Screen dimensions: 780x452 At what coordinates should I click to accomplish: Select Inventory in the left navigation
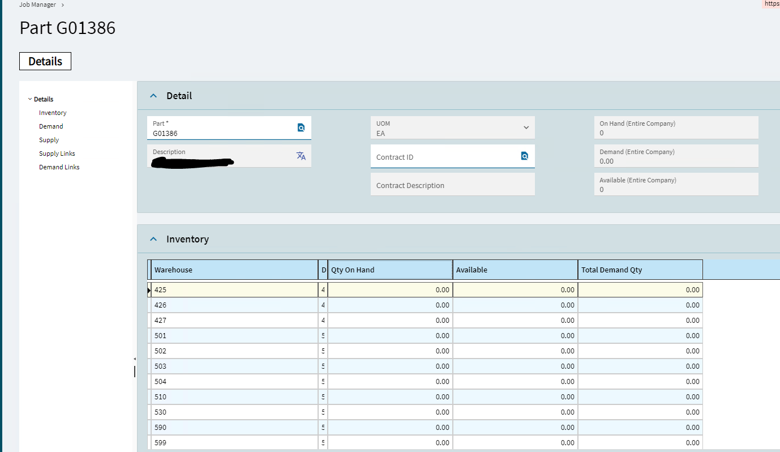(x=53, y=113)
